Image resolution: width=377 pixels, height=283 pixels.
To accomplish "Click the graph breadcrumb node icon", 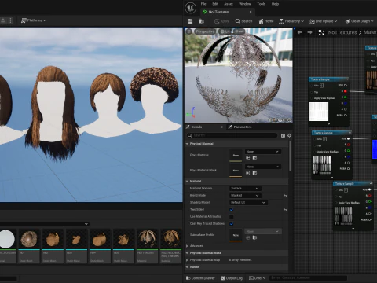I will [321, 32].
